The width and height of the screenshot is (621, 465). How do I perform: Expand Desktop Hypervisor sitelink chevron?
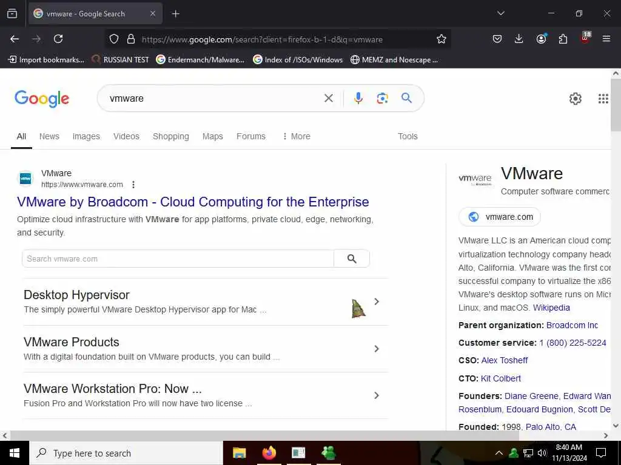[x=376, y=302]
